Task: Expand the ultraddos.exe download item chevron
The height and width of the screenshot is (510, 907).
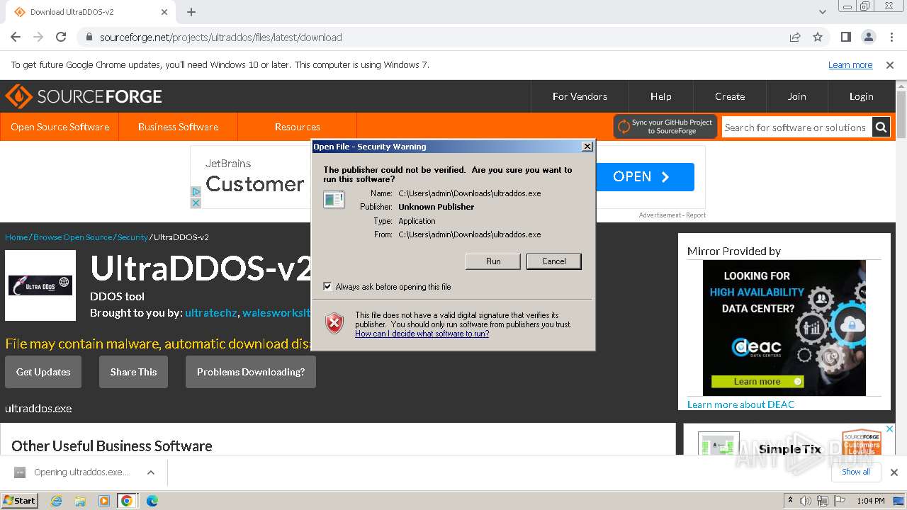Action: click(151, 472)
